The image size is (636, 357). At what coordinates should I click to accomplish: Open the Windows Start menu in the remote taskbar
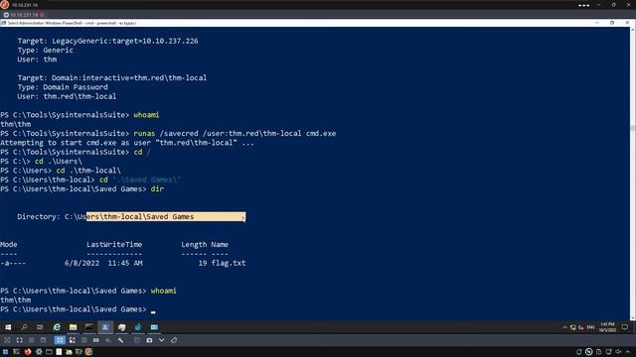tap(8, 327)
